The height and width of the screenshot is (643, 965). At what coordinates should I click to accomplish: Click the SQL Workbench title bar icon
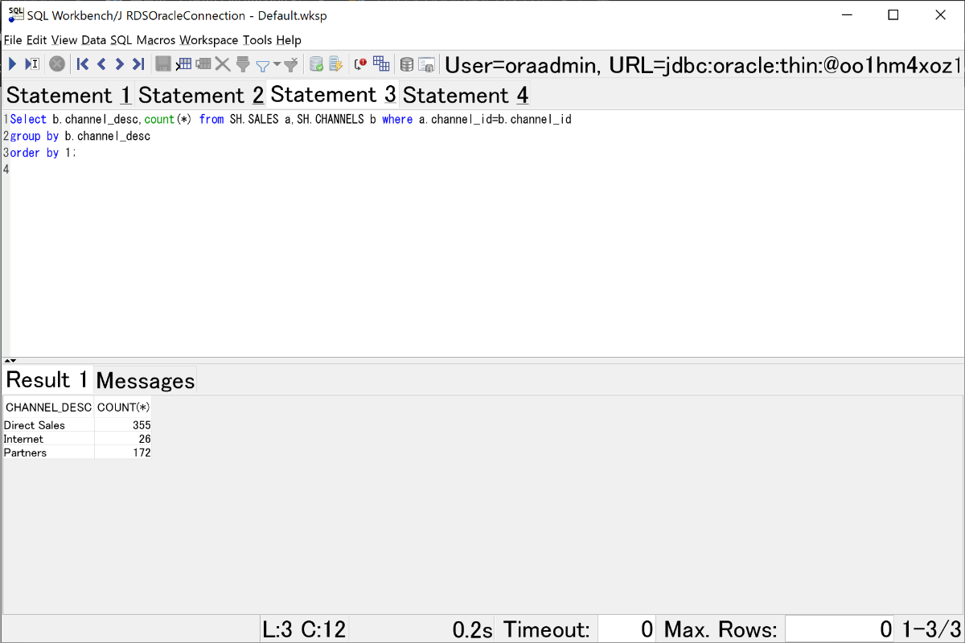15,15
